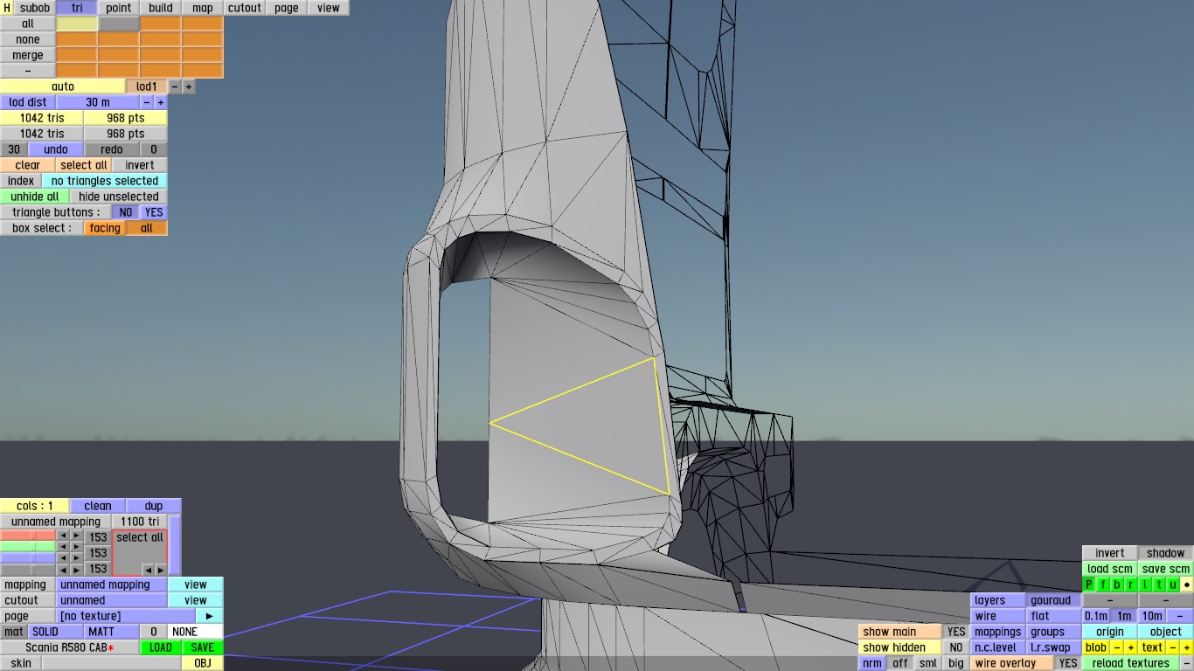Click the green SAVE button

tap(203, 647)
